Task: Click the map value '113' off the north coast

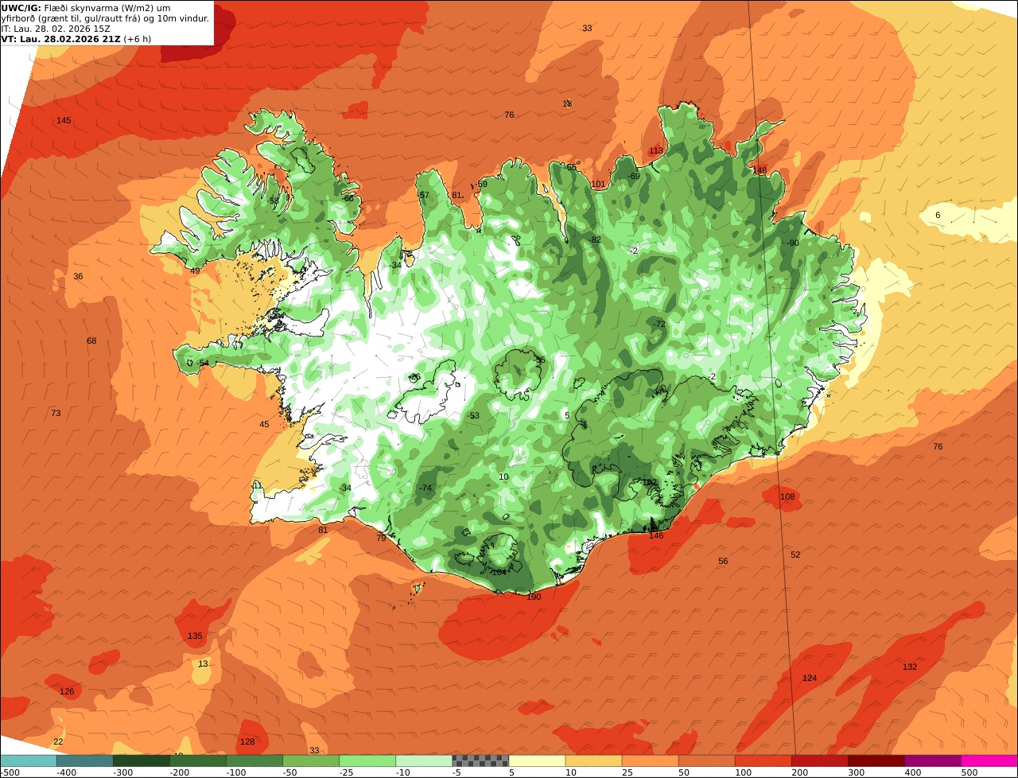Action: point(655,150)
